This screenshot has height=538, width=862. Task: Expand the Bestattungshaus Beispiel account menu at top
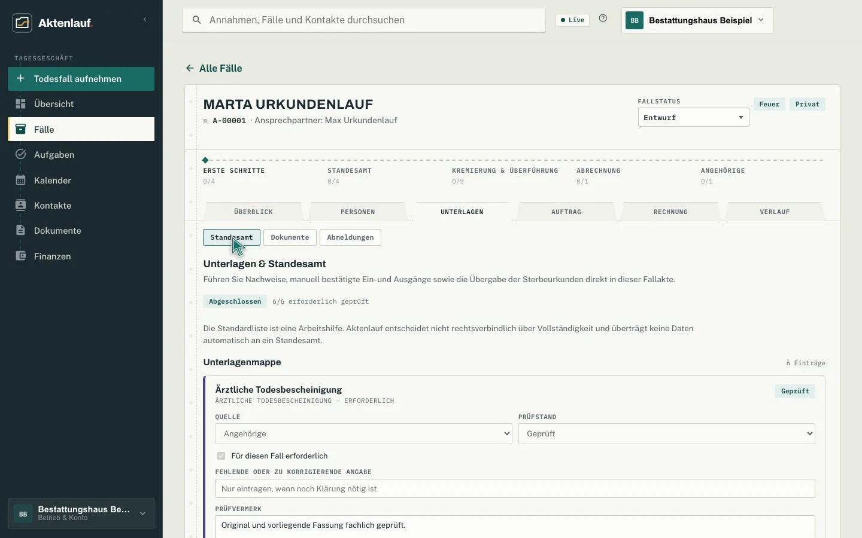pos(697,20)
